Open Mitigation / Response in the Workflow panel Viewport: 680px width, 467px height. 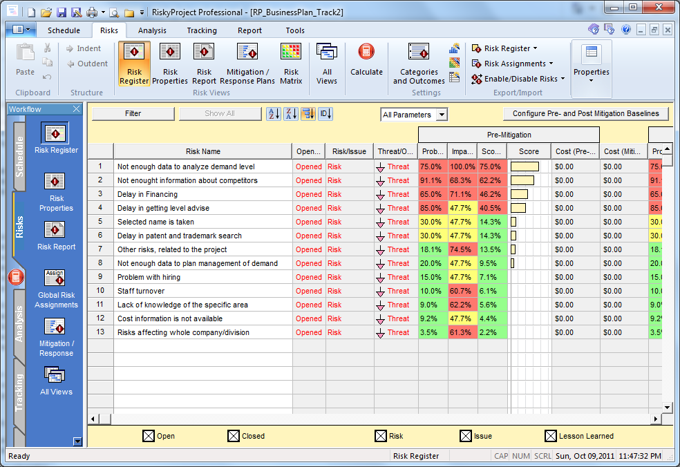(x=56, y=337)
